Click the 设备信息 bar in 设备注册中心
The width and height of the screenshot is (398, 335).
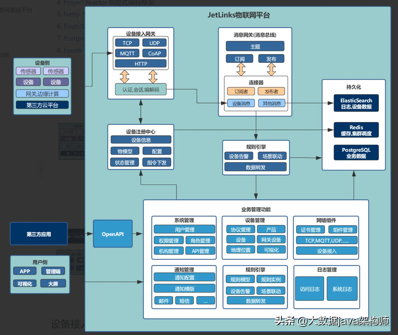tap(141, 140)
